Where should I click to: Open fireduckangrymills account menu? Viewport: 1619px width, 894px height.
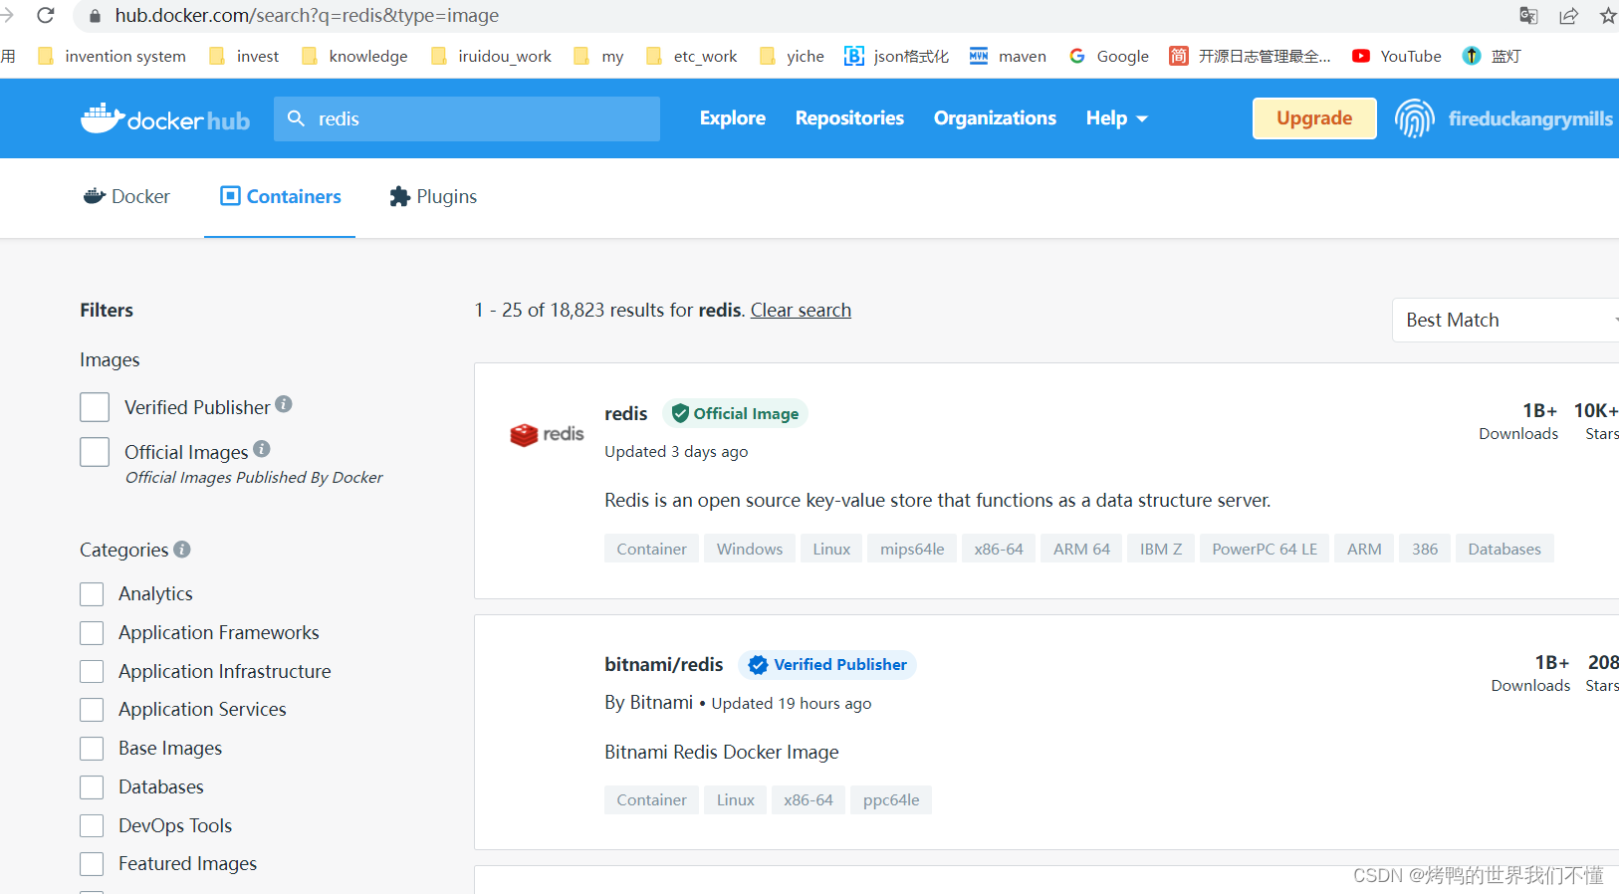point(1530,118)
